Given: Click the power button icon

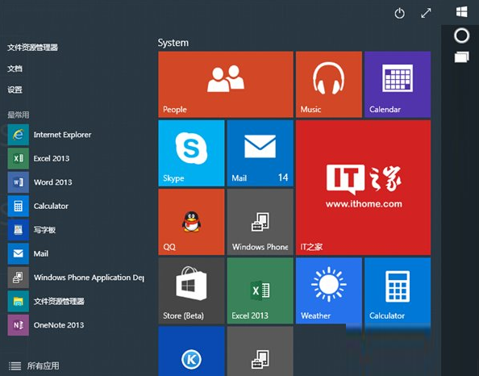Looking at the screenshot, I should coord(400,14).
